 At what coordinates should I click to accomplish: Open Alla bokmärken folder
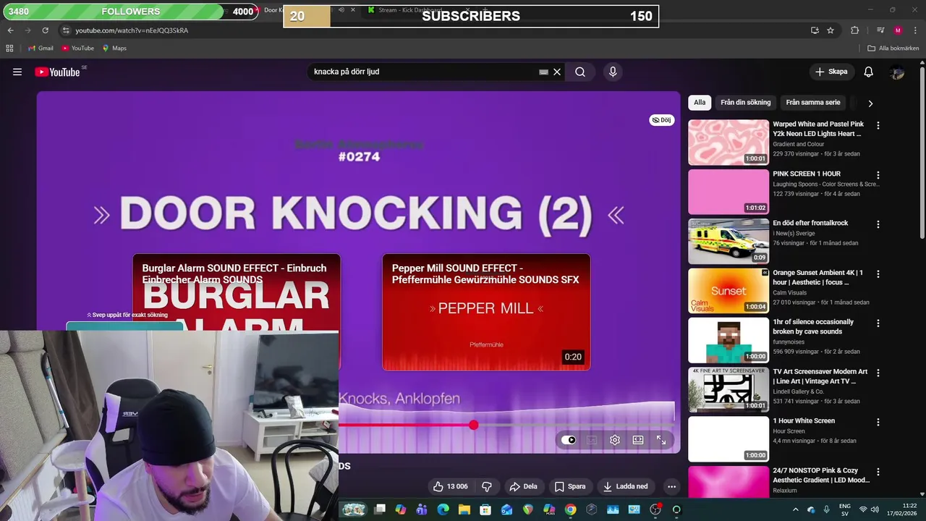click(x=893, y=48)
